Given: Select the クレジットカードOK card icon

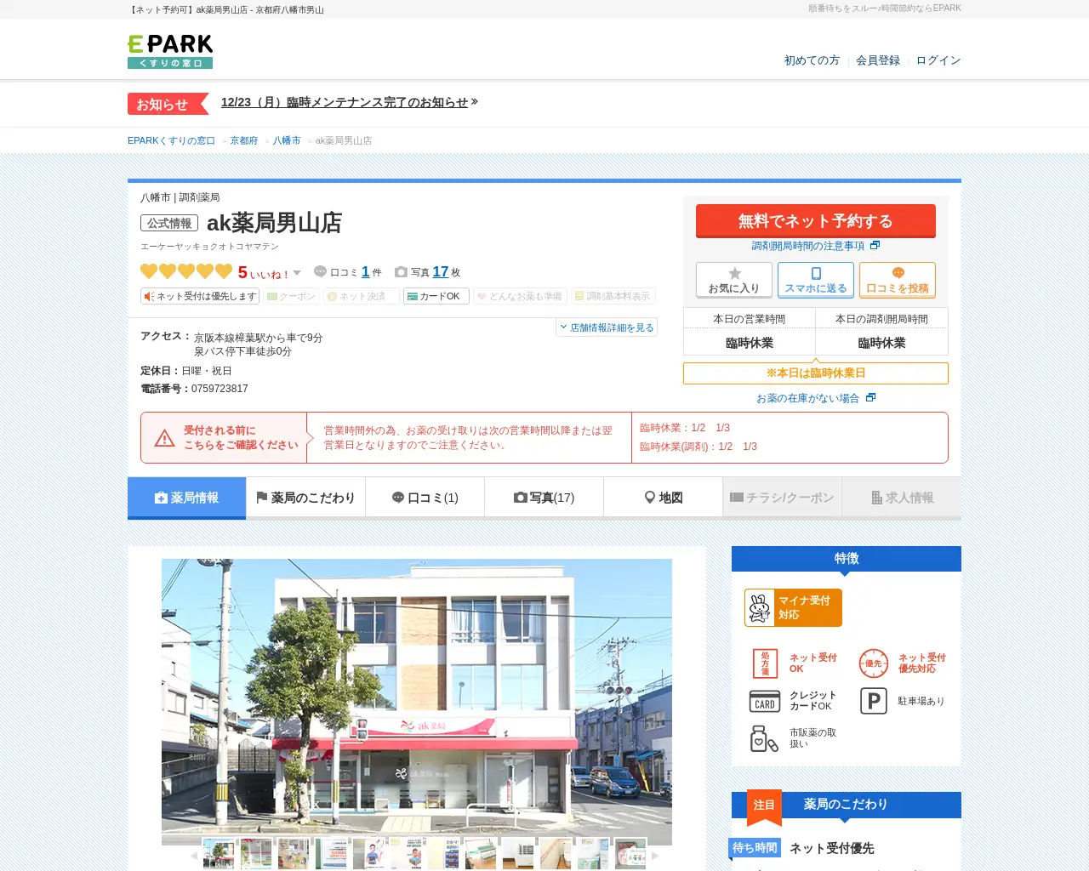Looking at the screenshot, I should pos(764,701).
